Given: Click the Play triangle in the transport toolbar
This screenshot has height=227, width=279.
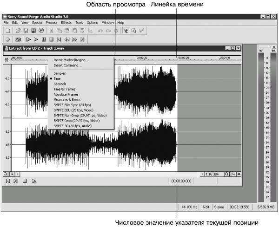Looking at the screenshot, I should 36,39.
